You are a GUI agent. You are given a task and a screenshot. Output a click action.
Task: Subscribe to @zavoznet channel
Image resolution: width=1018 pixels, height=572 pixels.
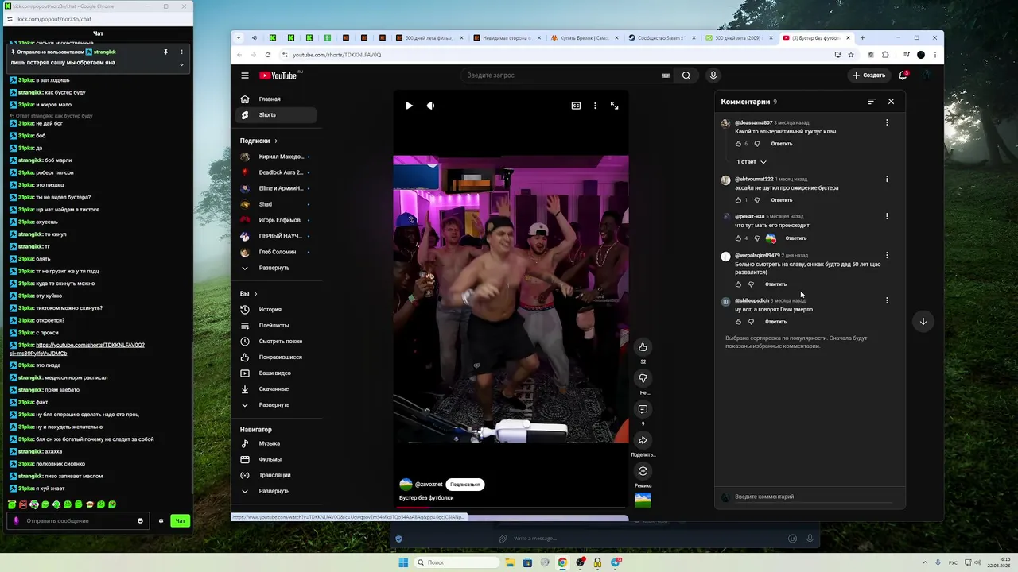pos(464,484)
